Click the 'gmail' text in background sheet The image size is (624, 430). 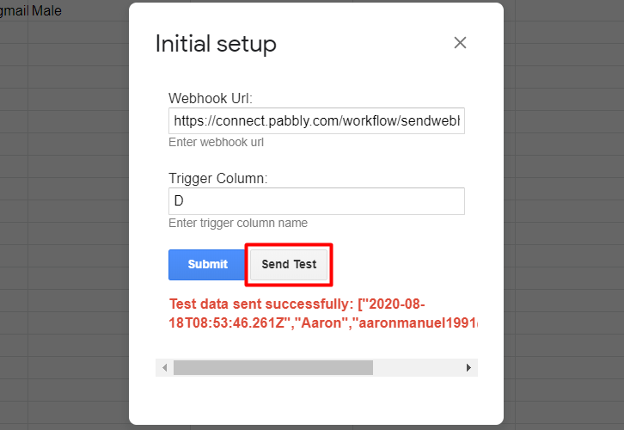pos(15,11)
